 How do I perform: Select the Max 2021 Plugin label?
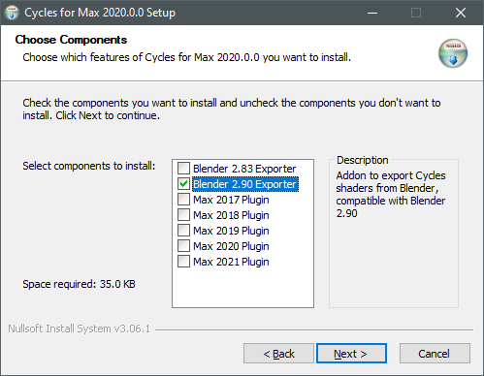231,262
